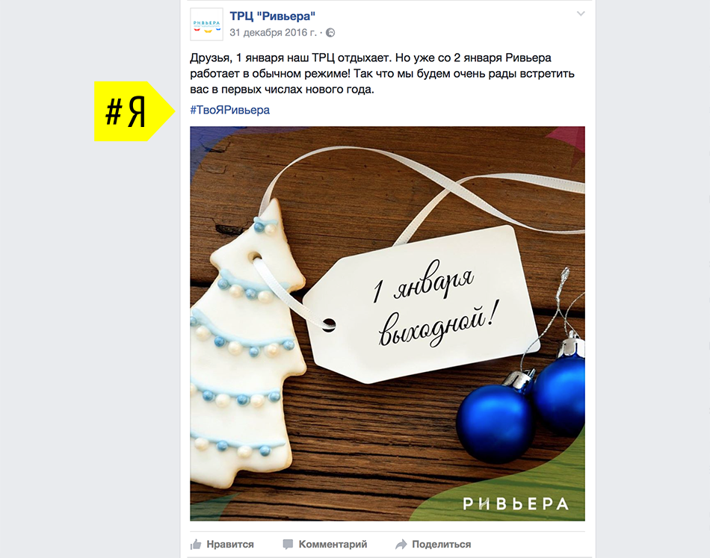Select the Комментарий button text
The image size is (710, 558).
point(333,544)
